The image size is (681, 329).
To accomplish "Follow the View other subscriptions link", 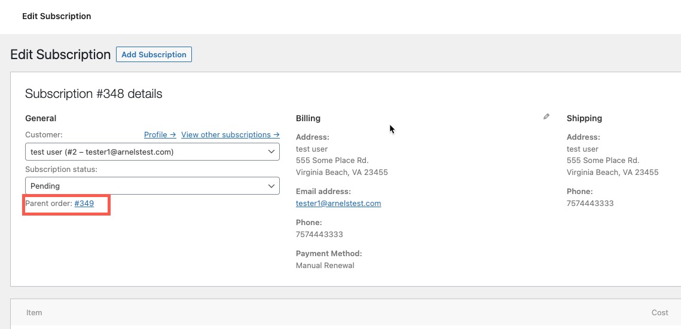I will click(x=230, y=135).
